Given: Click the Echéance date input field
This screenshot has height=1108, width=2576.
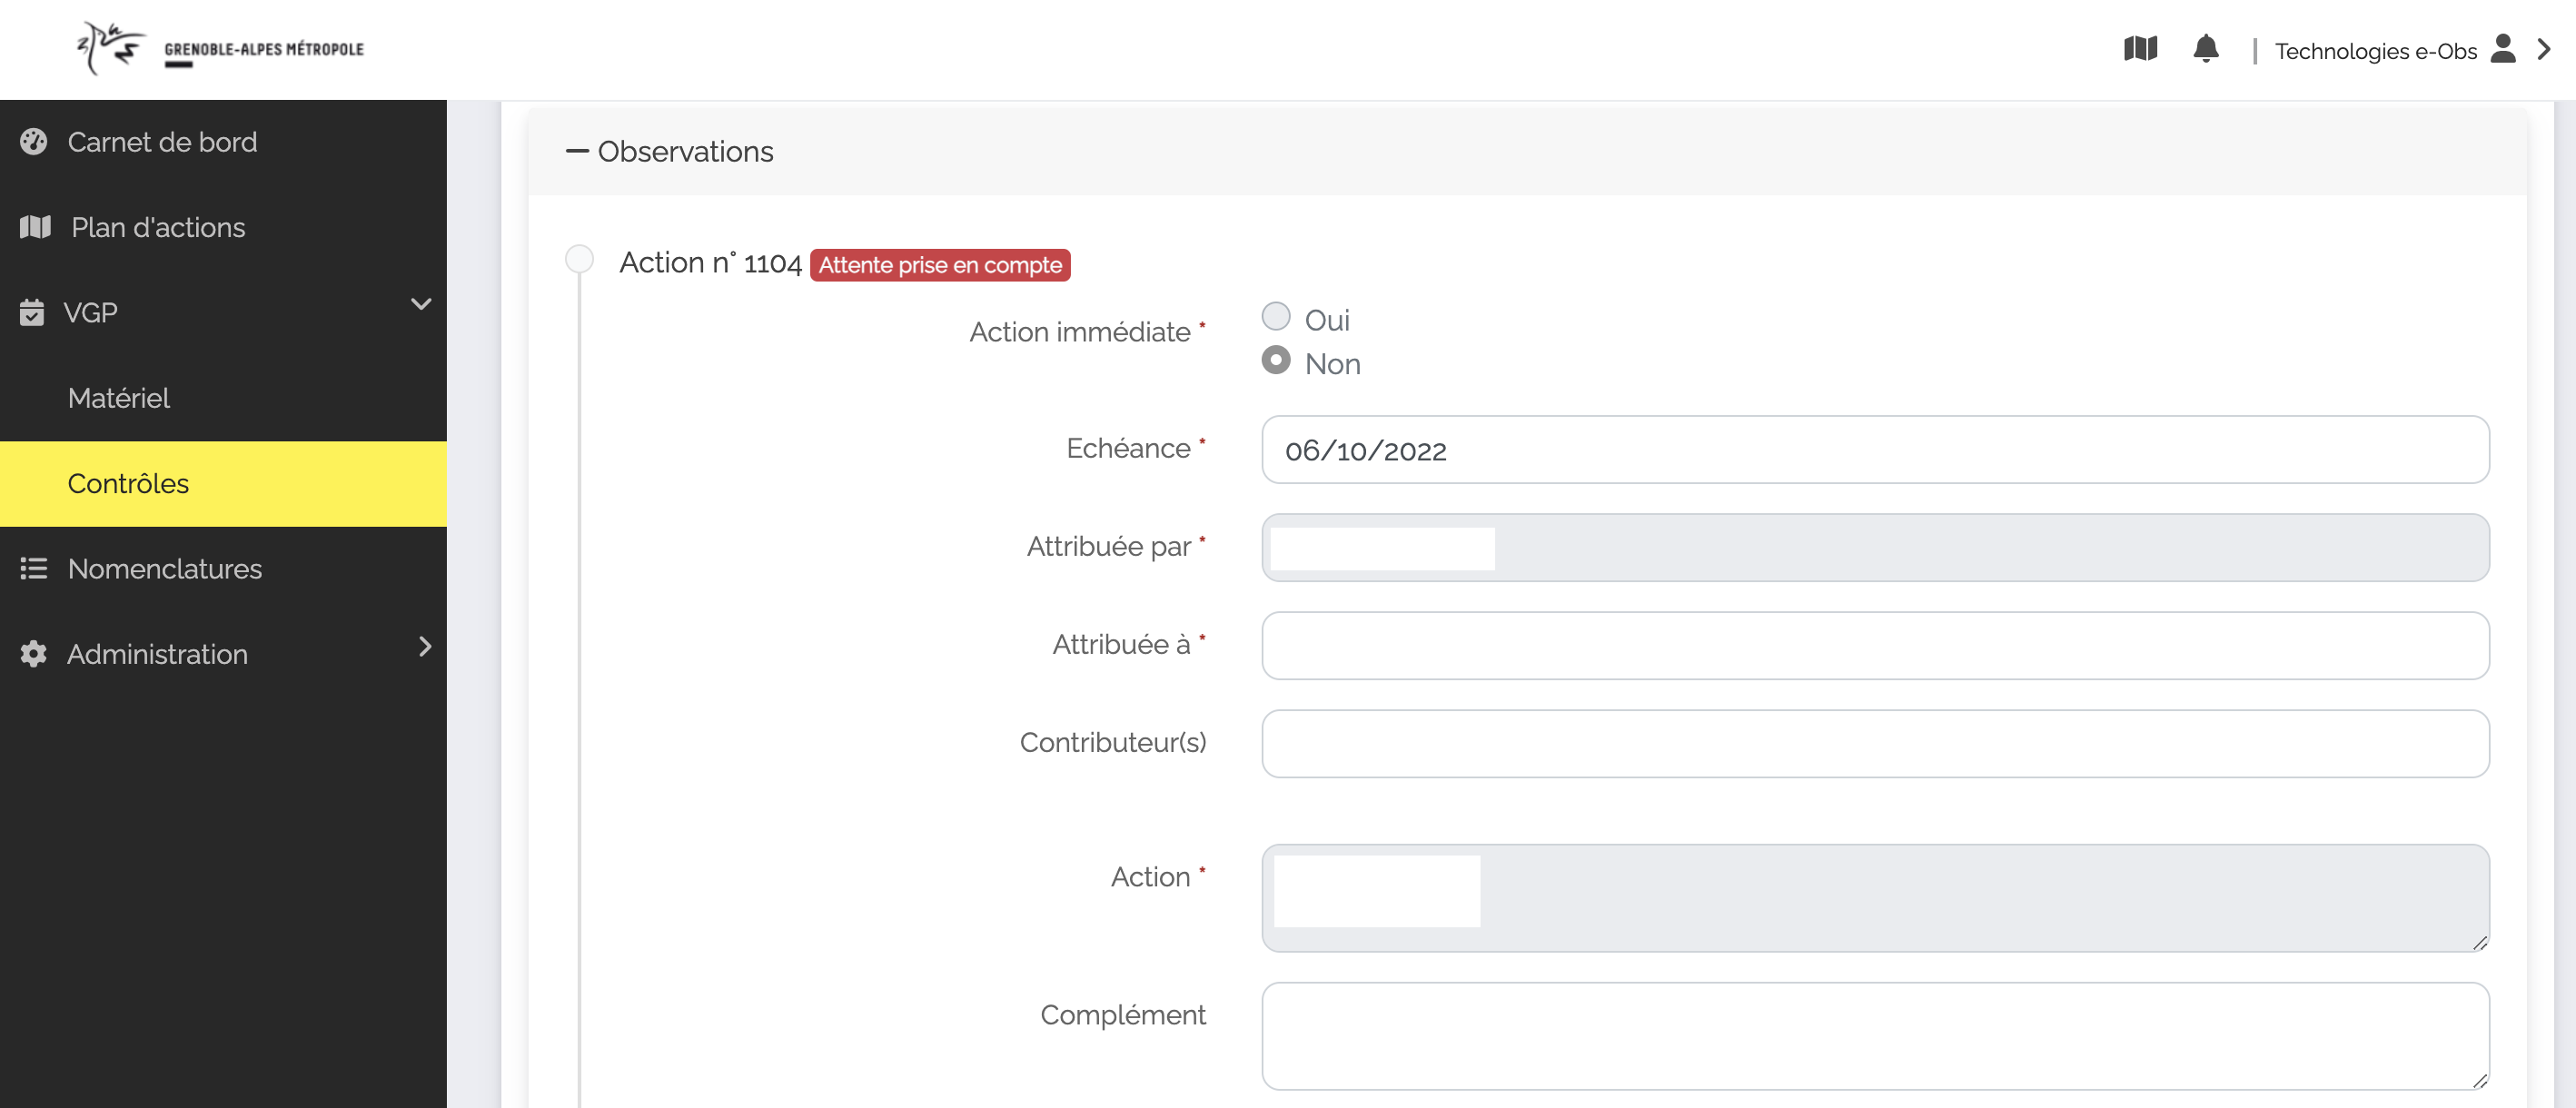Looking at the screenshot, I should (x=1877, y=448).
